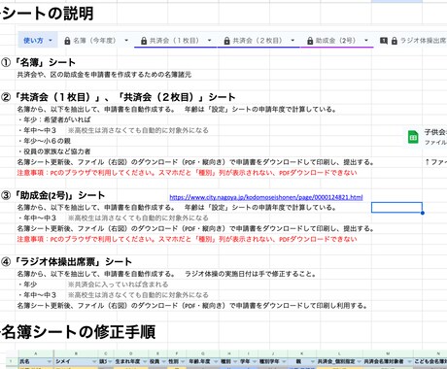Screen dimensions: 447x369
Task: Open filter dropdown on 性別 column
Action: point(183,361)
